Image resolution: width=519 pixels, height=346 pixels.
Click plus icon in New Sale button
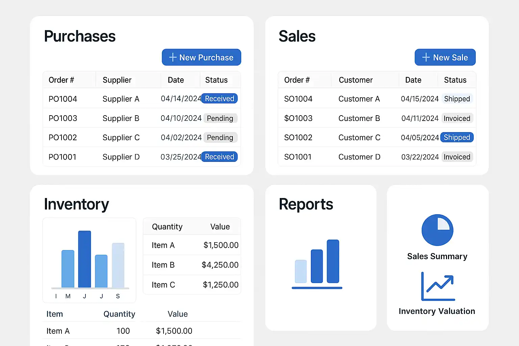tap(426, 57)
